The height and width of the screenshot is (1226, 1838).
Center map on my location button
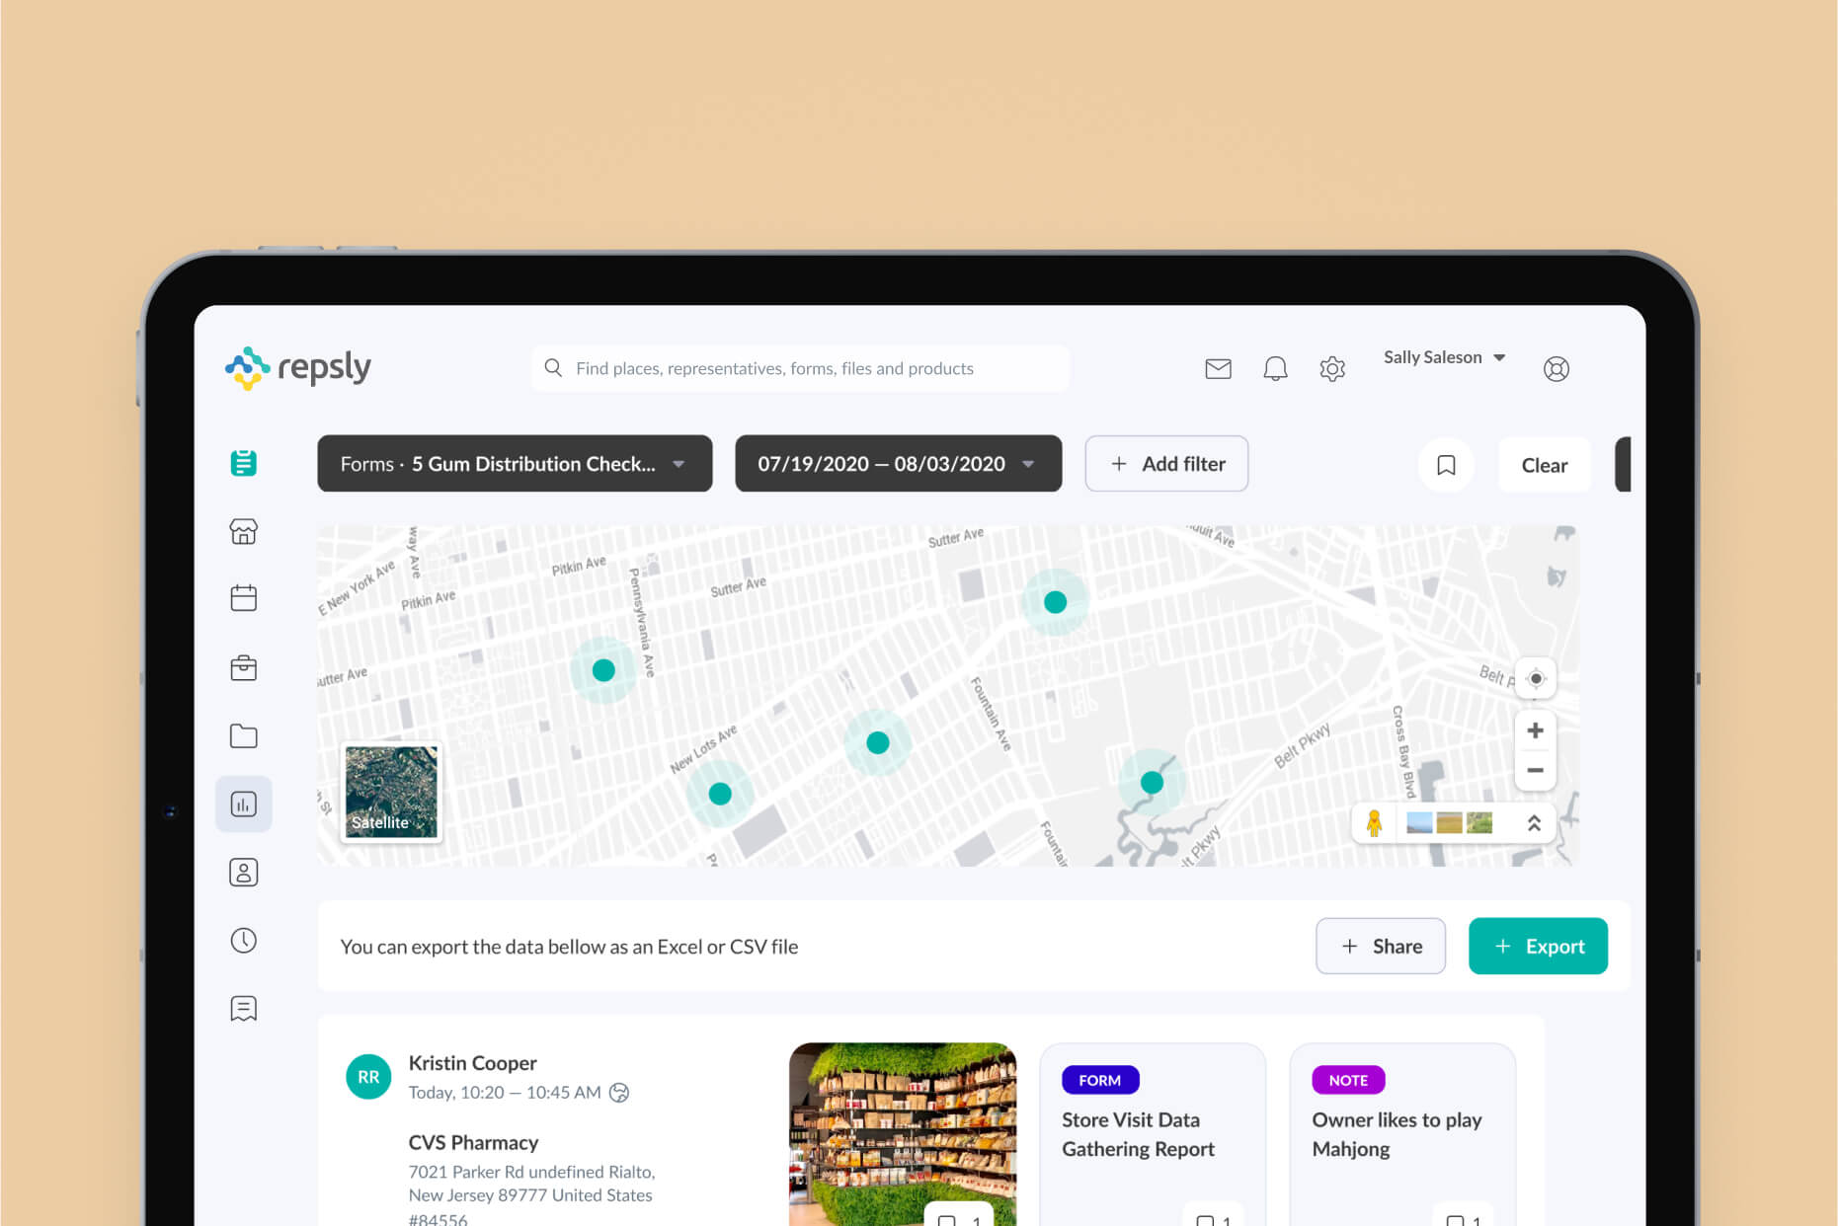1535,678
